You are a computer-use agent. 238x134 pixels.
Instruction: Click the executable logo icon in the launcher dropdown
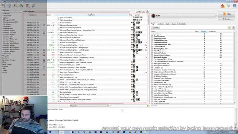(x=154, y=16)
